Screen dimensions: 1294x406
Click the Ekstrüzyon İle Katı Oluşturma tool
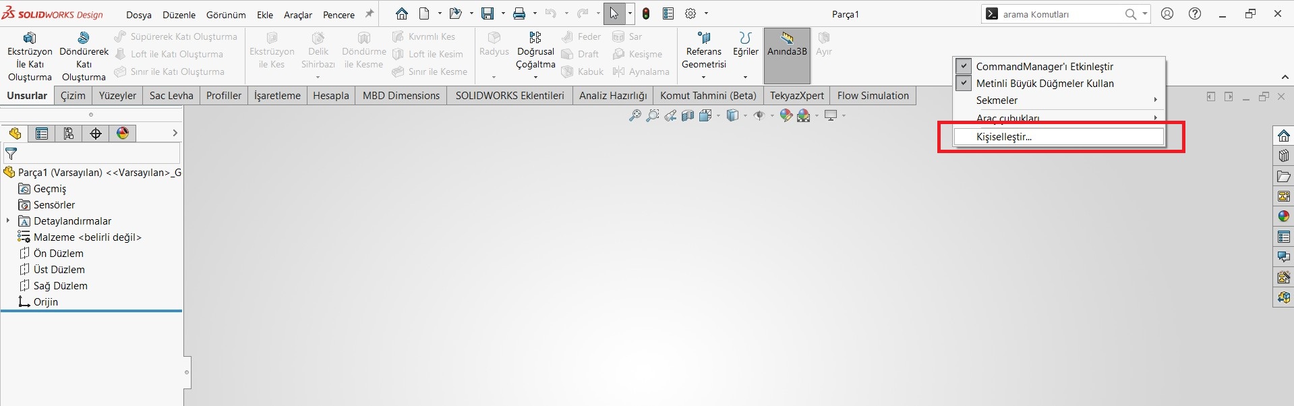click(x=30, y=55)
